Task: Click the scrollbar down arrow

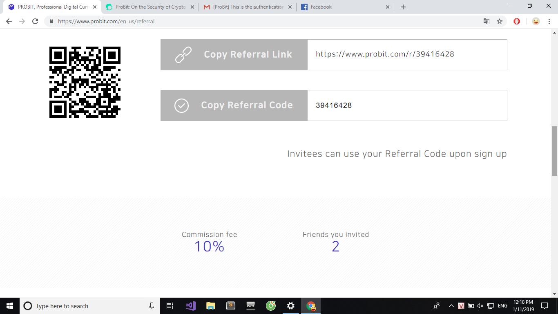Action: (554, 294)
